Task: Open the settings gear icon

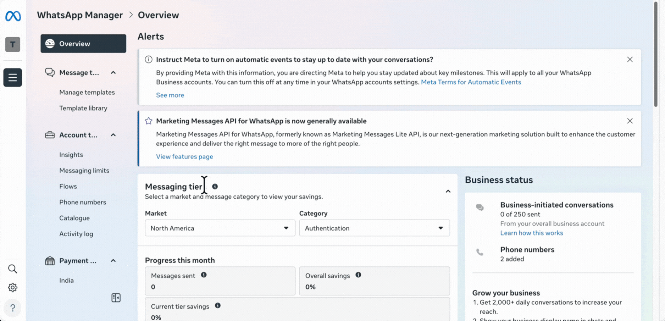Action: [13, 288]
